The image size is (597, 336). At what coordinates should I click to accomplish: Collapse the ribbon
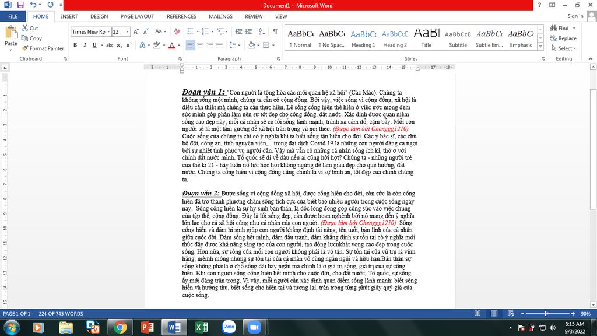(x=591, y=59)
